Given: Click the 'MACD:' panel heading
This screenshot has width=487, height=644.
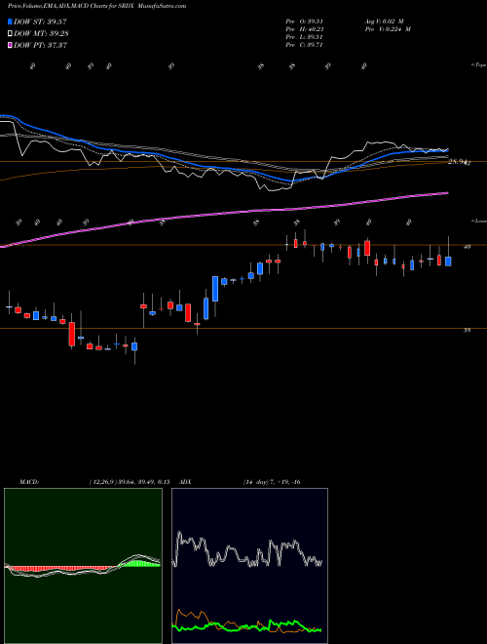Looking at the screenshot, I should pos(29,482).
